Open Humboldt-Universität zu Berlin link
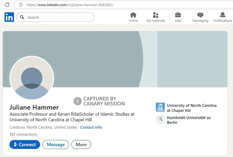233x157 pixels. [189, 120]
